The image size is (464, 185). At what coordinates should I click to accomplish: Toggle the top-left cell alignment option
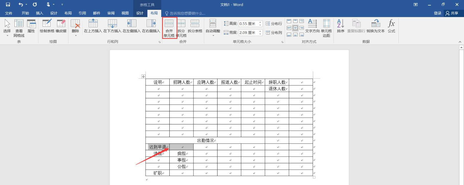pyautogui.click(x=289, y=21)
